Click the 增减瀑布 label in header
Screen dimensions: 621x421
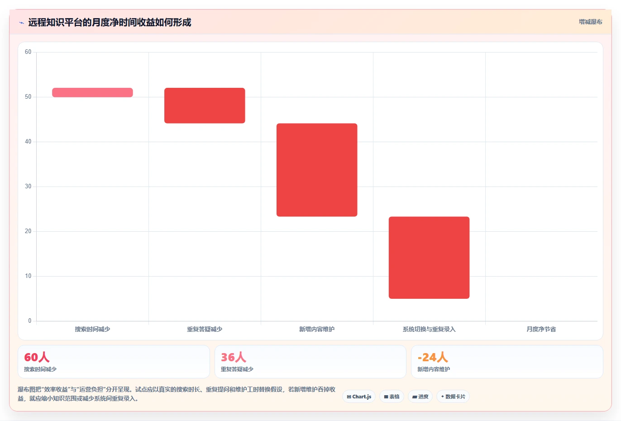click(x=591, y=22)
